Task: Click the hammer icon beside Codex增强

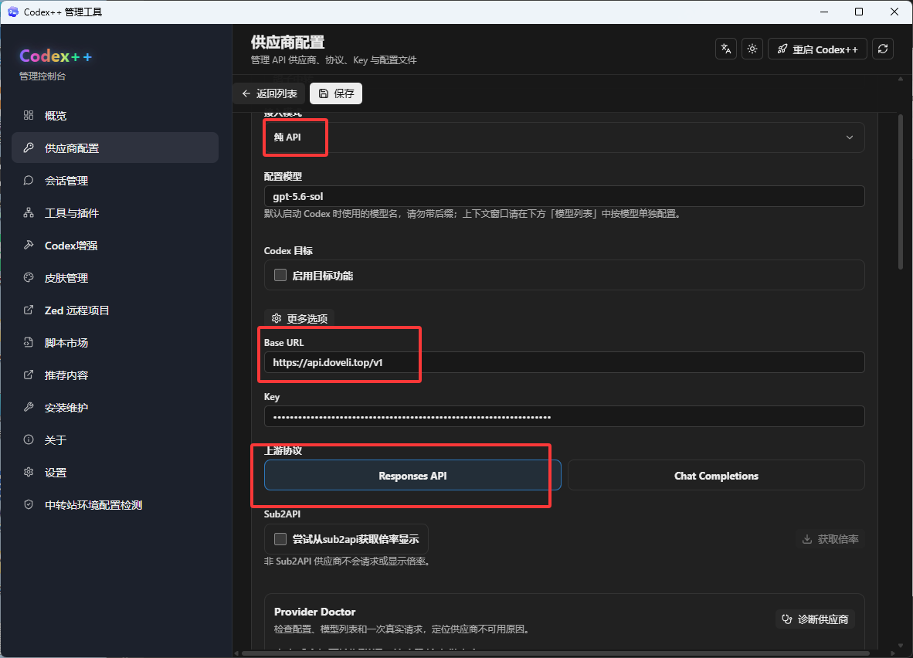Action: coord(29,245)
